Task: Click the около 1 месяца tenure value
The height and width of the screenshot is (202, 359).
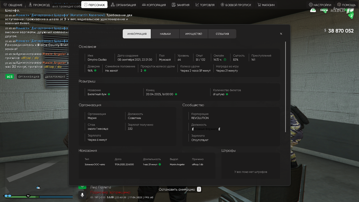Action: [x=98, y=129]
